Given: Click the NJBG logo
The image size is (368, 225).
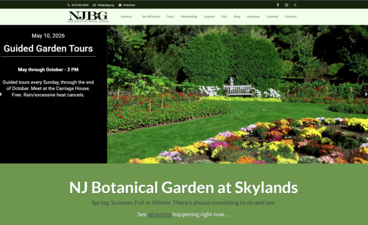Looking at the screenshot, I should 88,17.
